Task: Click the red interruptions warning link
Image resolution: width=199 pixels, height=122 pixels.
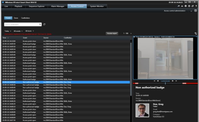Action: coord(28,34)
